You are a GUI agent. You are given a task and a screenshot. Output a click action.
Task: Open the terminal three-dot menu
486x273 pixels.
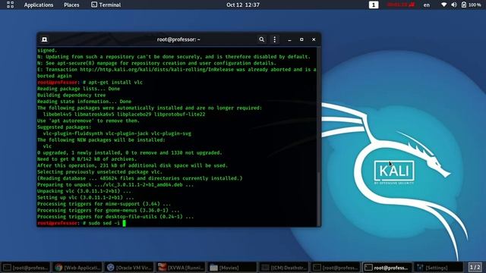coord(275,39)
